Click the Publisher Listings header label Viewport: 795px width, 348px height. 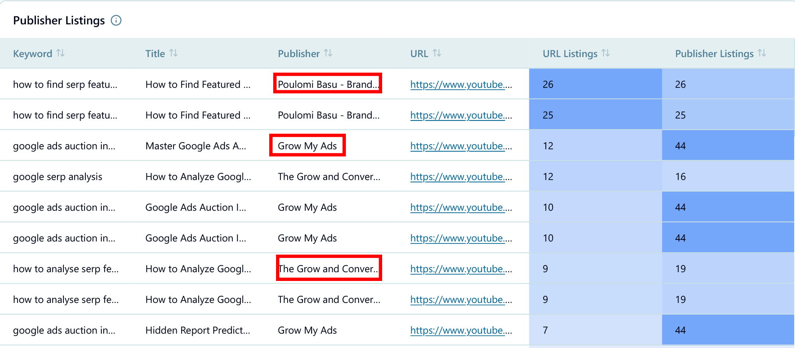[x=714, y=53]
